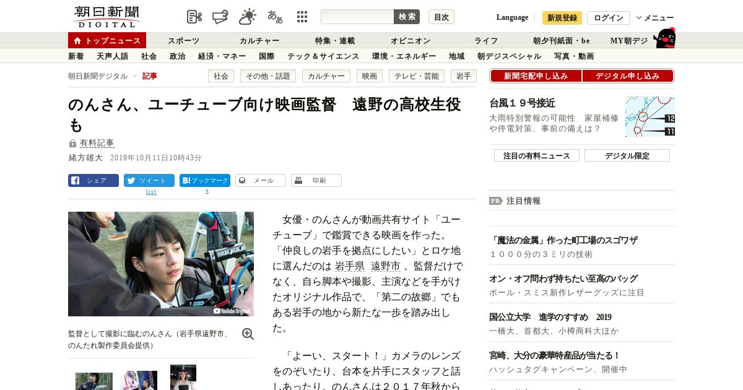Open the main article photo of のん
The image size is (743, 390).
[161, 264]
